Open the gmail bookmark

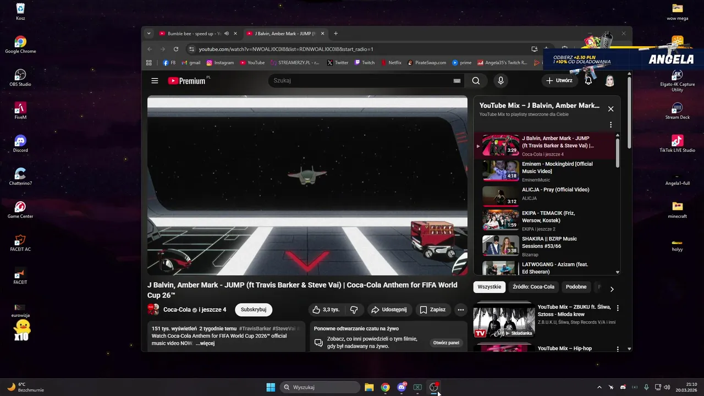click(x=191, y=63)
